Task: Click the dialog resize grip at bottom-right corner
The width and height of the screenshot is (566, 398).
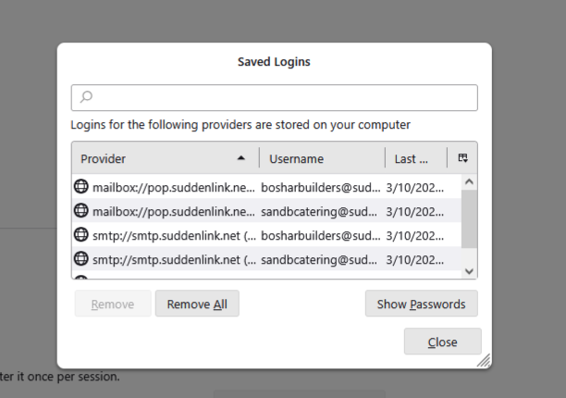Action: pos(484,361)
